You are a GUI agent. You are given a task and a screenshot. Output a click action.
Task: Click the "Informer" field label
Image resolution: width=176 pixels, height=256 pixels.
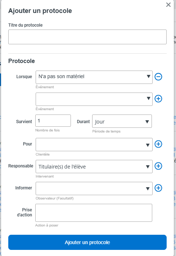click(24, 188)
